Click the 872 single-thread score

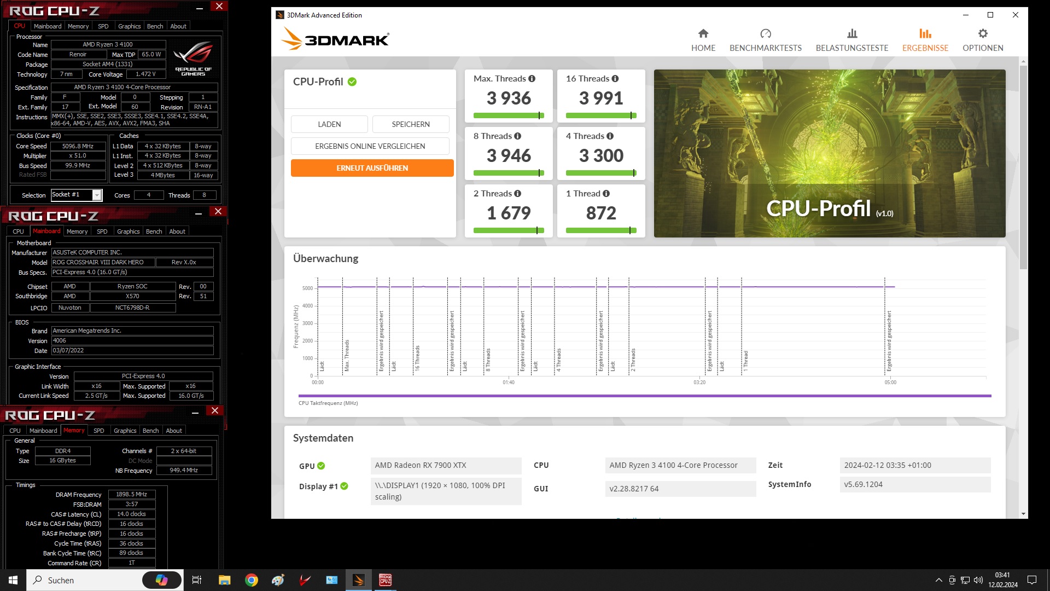click(x=601, y=213)
